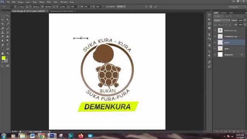Open the Actions panel play icon

tap(209, 19)
